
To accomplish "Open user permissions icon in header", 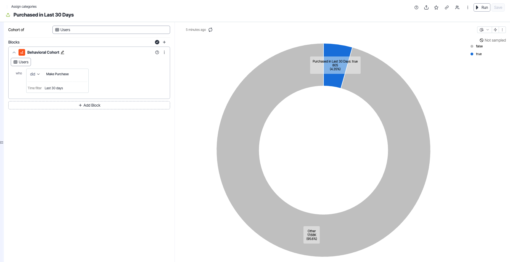I will 457,7.
